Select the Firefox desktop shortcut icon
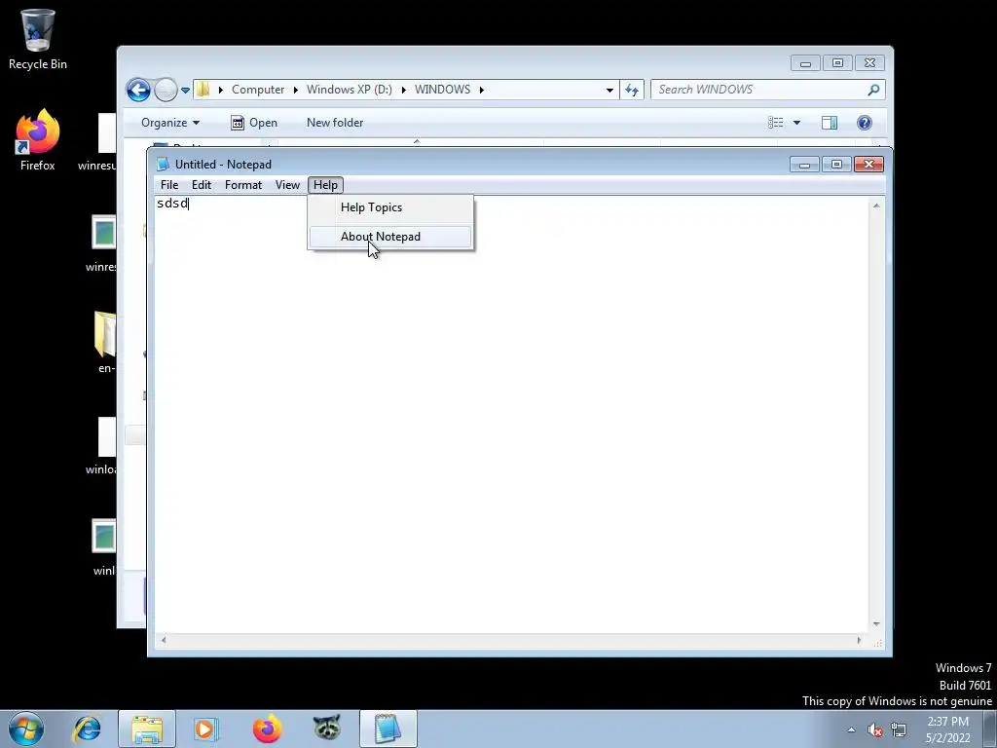 (x=38, y=140)
